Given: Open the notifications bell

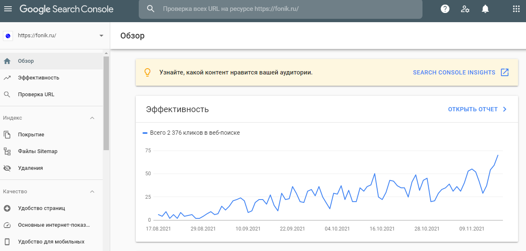Looking at the screenshot, I should click(x=485, y=9).
